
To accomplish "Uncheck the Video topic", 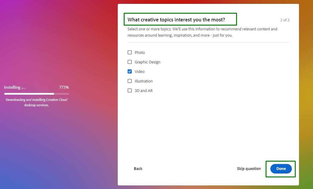I will coord(130,71).
